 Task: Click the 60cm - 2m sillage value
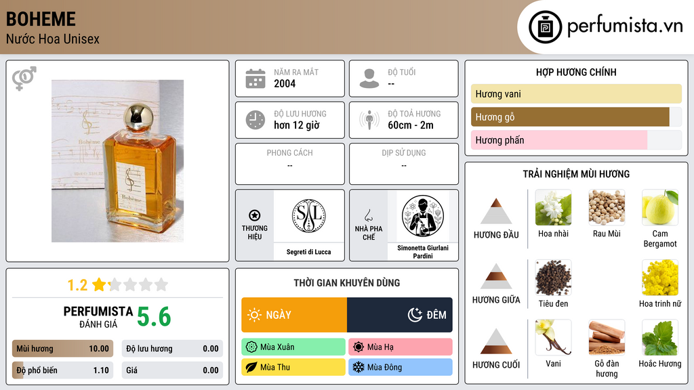[411, 125]
